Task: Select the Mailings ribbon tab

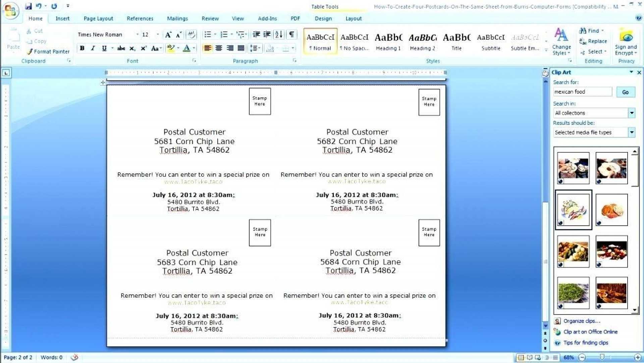Action: tap(177, 18)
